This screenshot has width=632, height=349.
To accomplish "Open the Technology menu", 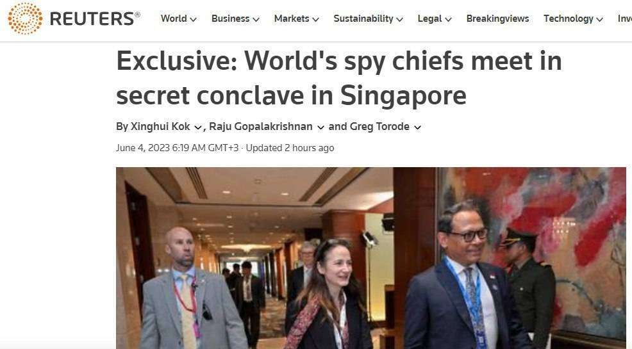I will point(569,19).
